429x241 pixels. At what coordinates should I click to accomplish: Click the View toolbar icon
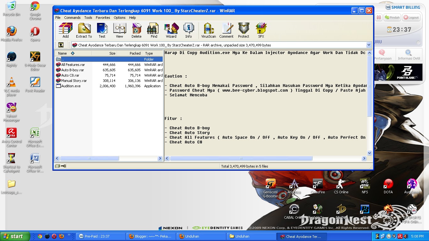pyautogui.click(x=120, y=30)
